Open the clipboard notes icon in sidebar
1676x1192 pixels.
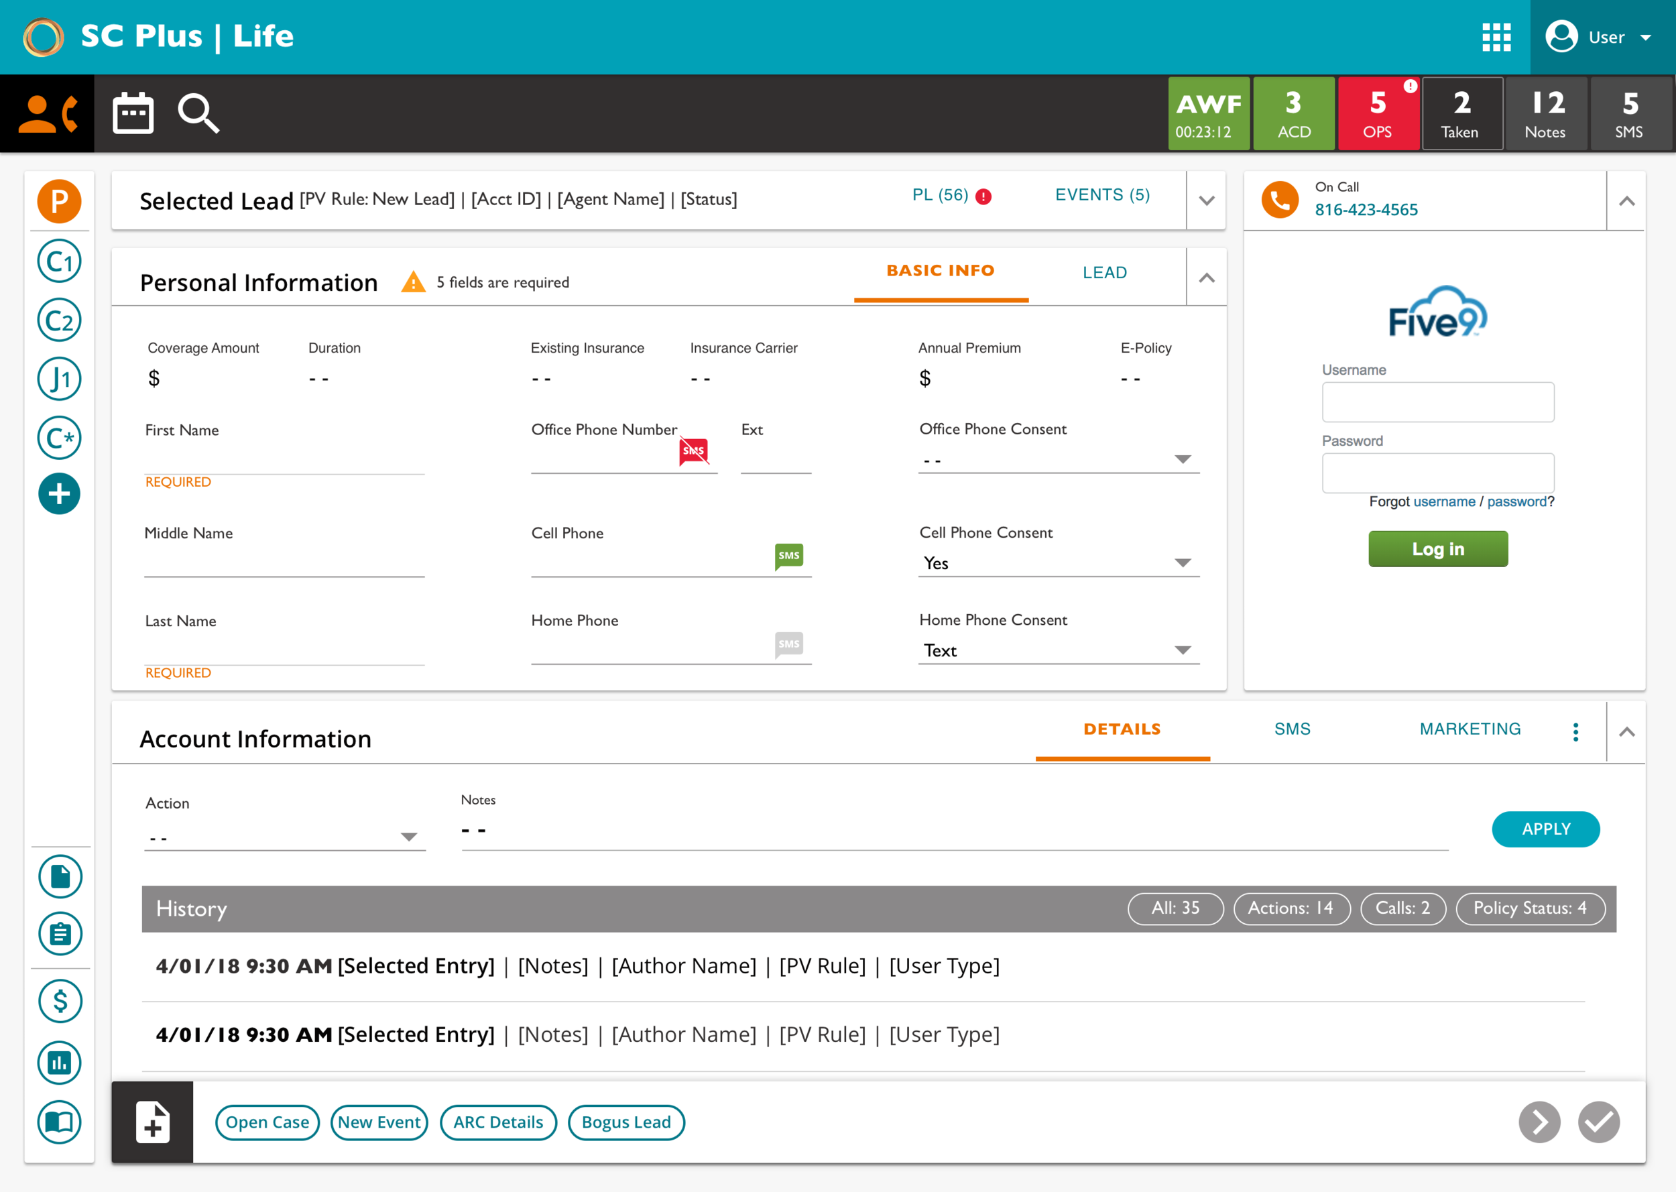60,934
